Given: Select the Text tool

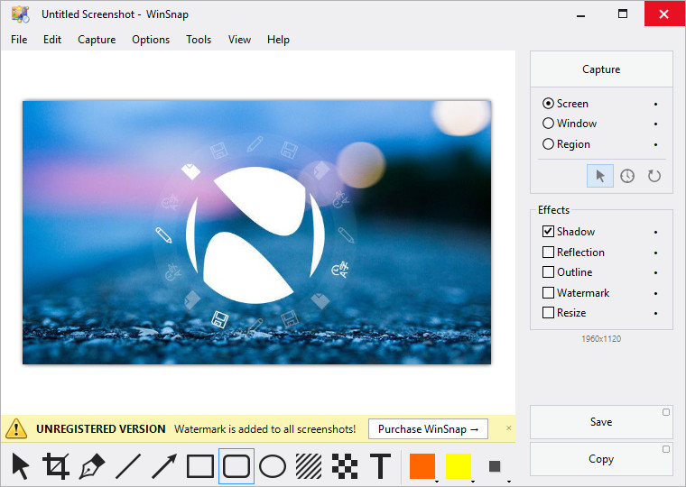Looking at the screenshot, I should pos(381,466).
